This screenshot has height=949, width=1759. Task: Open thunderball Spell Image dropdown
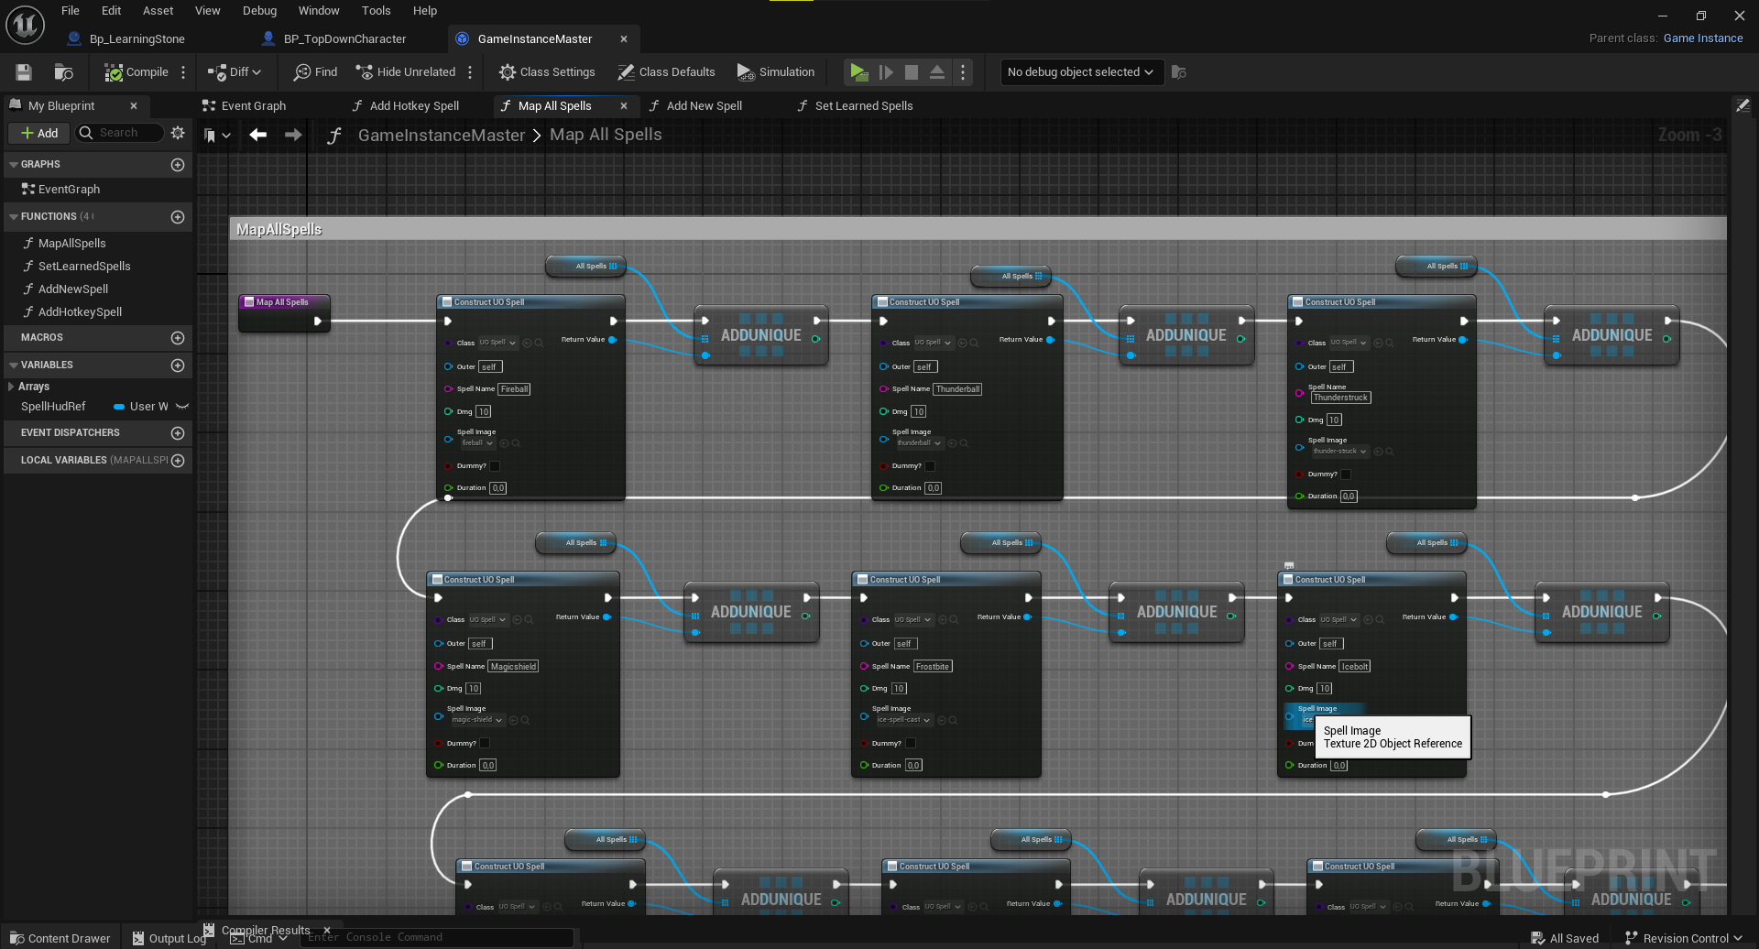click(x=919, y=443)
